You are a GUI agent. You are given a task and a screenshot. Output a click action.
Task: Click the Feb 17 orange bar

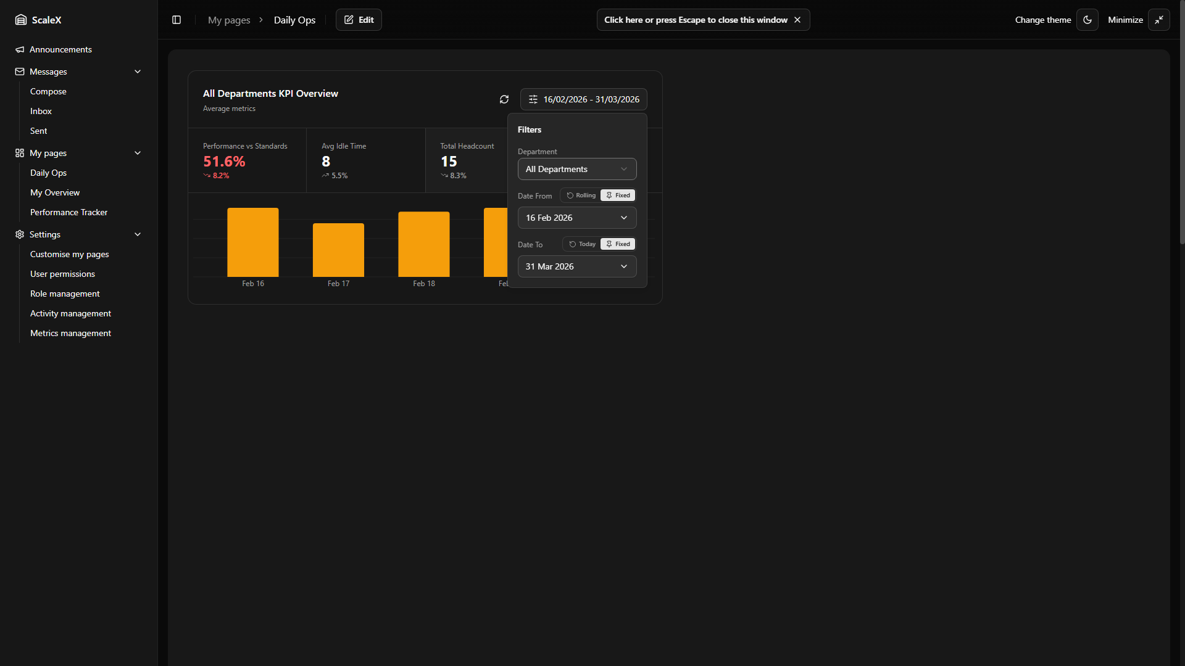(x=338, y=250)
